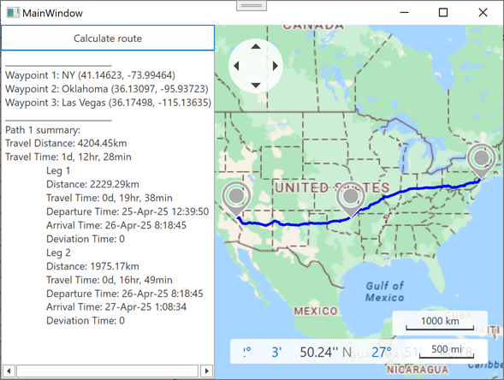Click the Deviation Time line under Leg 2
Image resolution: width=504 pixels, height=380 pixels.
click(86, 321)
